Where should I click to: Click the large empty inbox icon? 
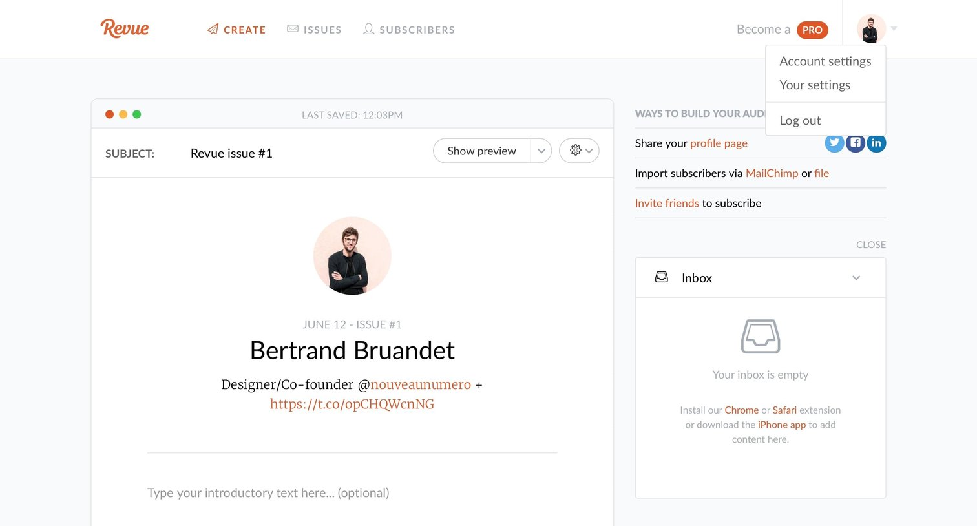[x=761, y=336]
